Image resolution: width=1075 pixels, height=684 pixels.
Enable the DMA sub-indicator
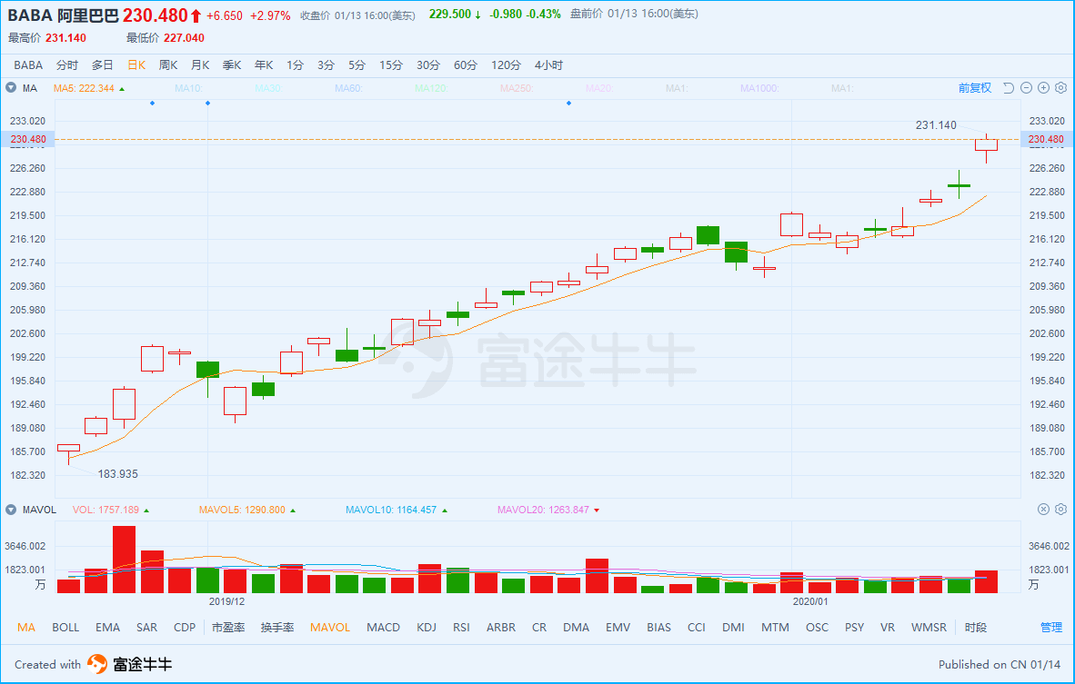[576, 627]
